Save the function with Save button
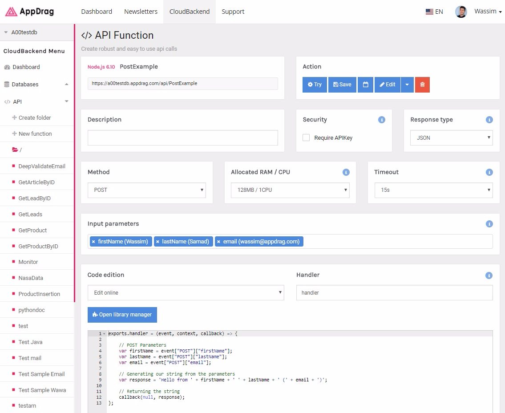Image resolution: width=505 pixels, height=413 pixels. [342, 85]
